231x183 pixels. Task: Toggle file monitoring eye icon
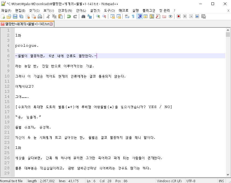[170, 16]
